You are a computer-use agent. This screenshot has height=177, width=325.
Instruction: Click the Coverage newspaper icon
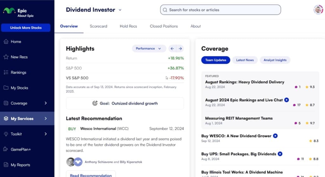click(x=6, y=103)
